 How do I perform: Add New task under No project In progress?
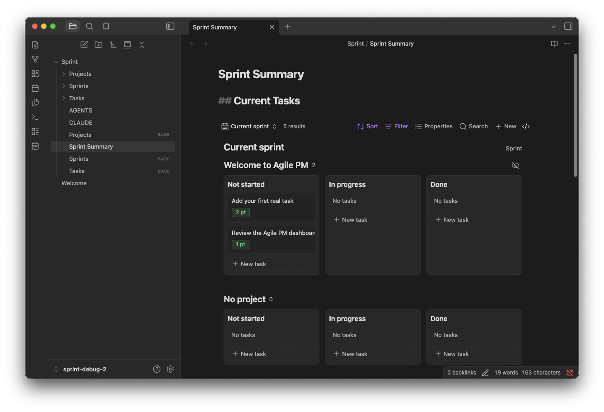(x=373, y=354)
